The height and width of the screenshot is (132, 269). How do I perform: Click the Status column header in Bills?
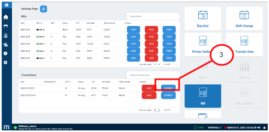click(65, 23)
